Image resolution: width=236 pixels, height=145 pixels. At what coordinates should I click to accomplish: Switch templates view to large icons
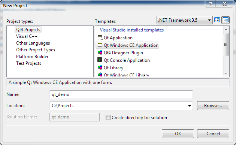tap(217, 20)
